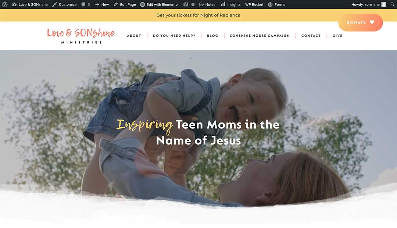Open the Yoast SEO icon
Viewport: 397px width, 228px height.
186,4
